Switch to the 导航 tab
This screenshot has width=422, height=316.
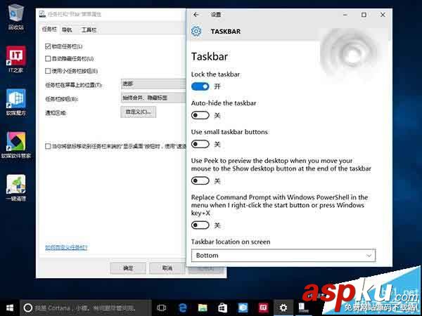67,29
